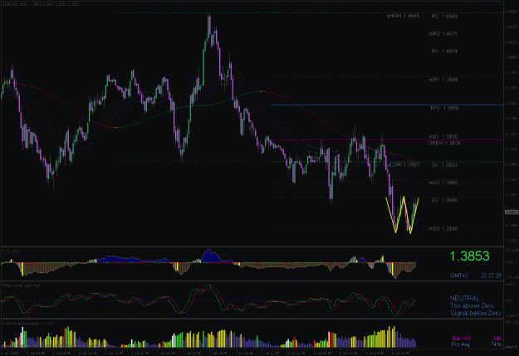Click the S1 1.3903 support label
519x356 pixels.
coord(444,165)
